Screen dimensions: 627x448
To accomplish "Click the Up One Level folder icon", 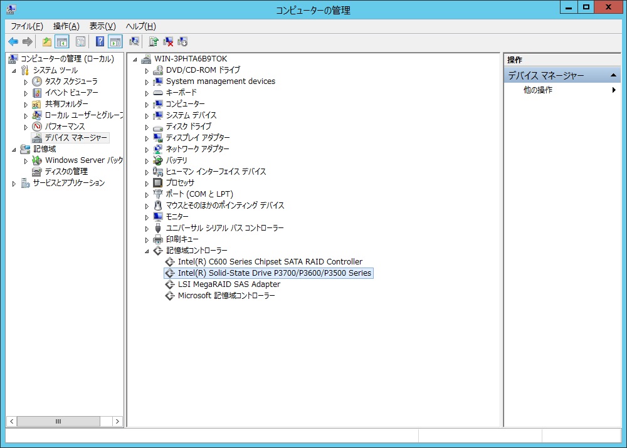I will coord(47,42).
